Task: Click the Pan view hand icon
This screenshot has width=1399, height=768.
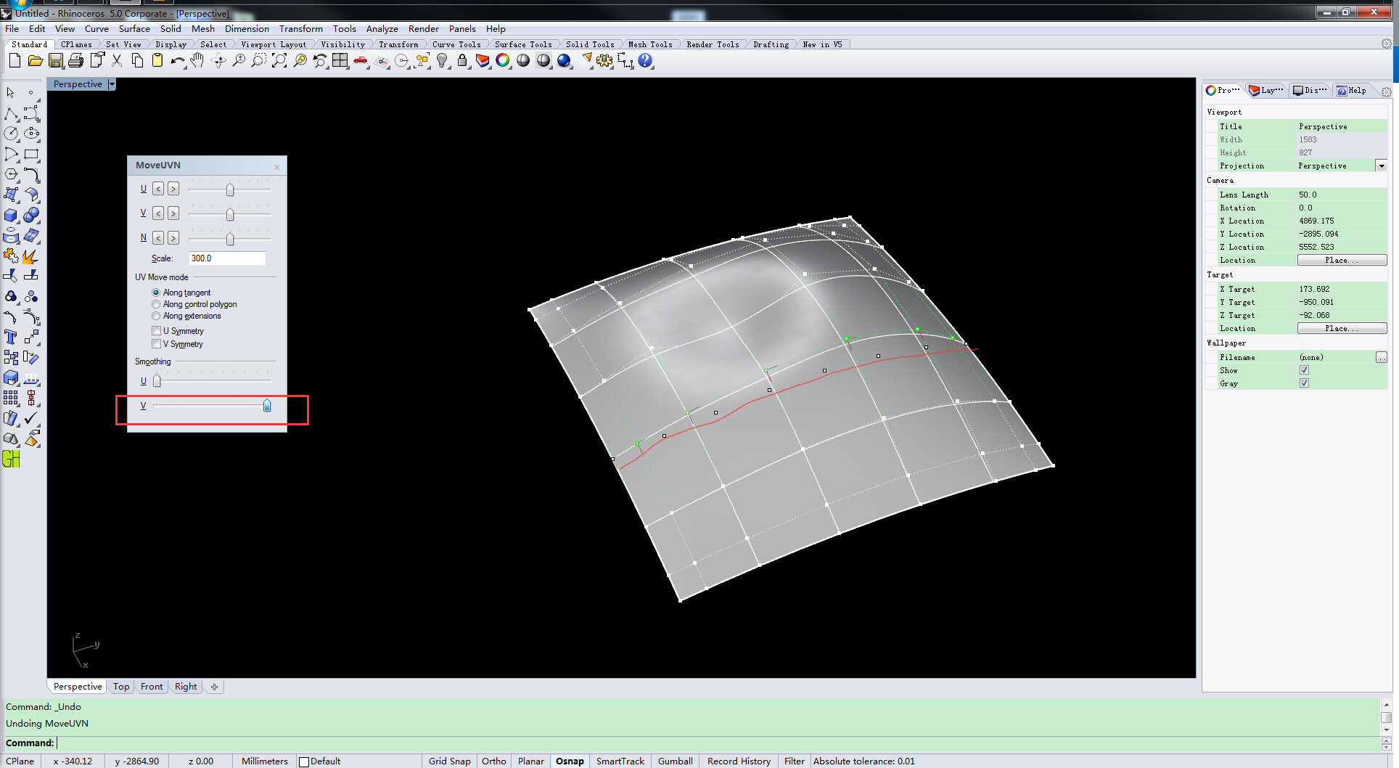Action: 197,62
